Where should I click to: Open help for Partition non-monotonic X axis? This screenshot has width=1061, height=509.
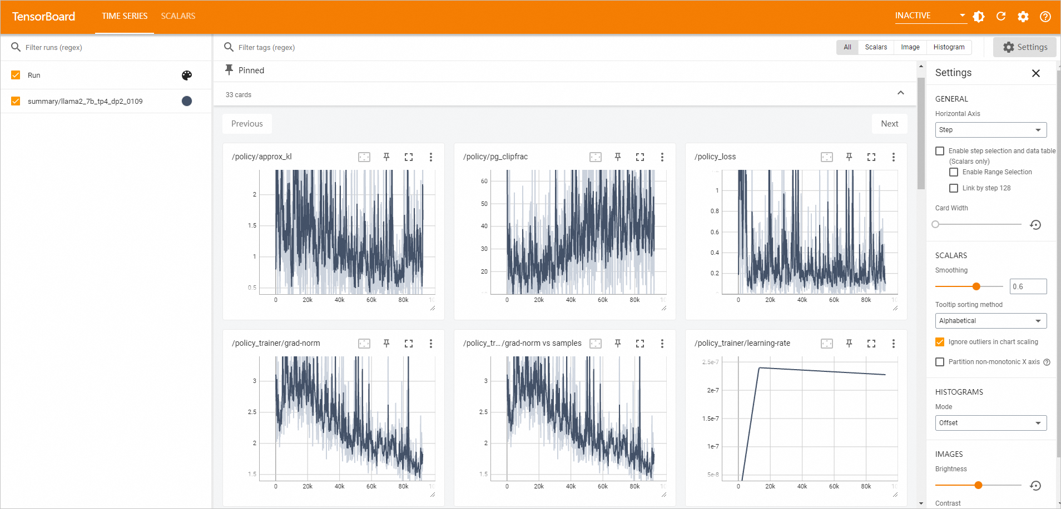coord(1047,362)
